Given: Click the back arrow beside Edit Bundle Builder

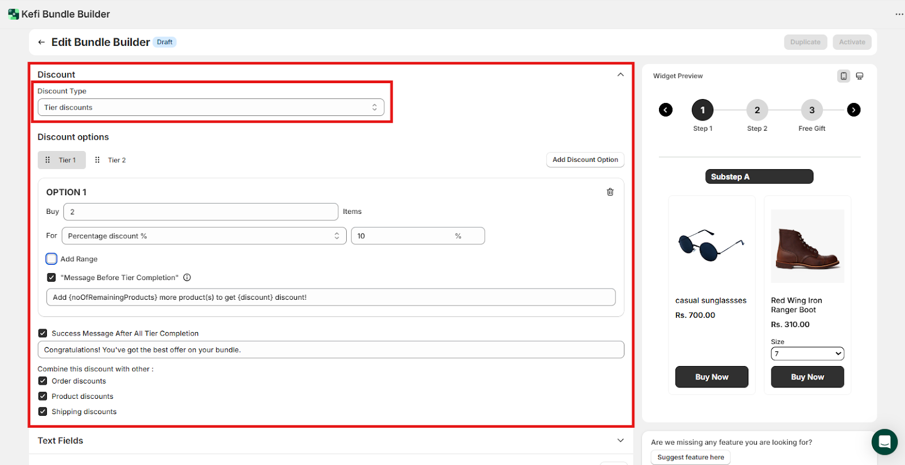Looking at the screenshot, I should 41,42.
